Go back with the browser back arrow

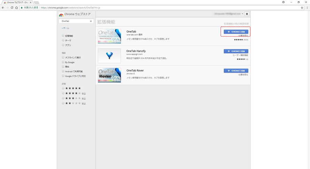[x=3, y=8]
